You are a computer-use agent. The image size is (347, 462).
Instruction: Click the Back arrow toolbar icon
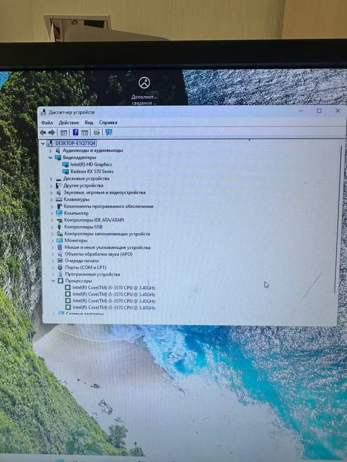pyautogui.click(x=43, y=132)
